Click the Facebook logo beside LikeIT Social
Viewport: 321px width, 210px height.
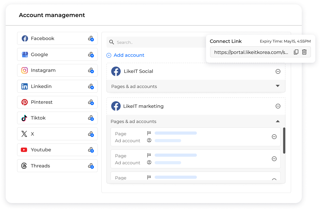116,71
